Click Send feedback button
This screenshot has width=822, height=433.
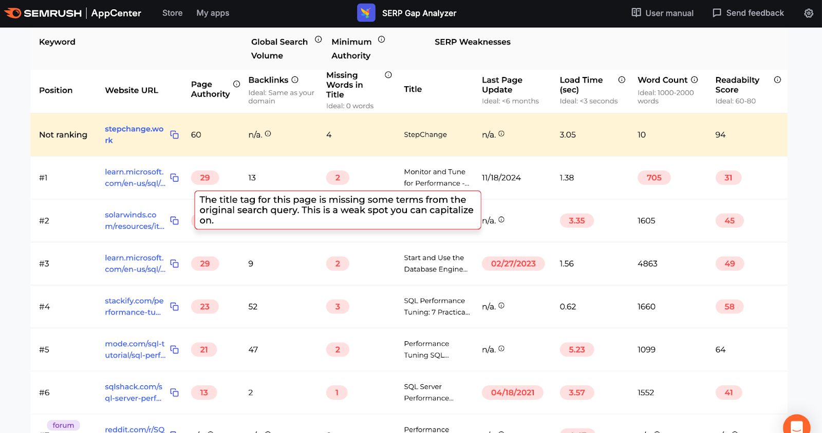pyautogui.click(x=748, y=13)
